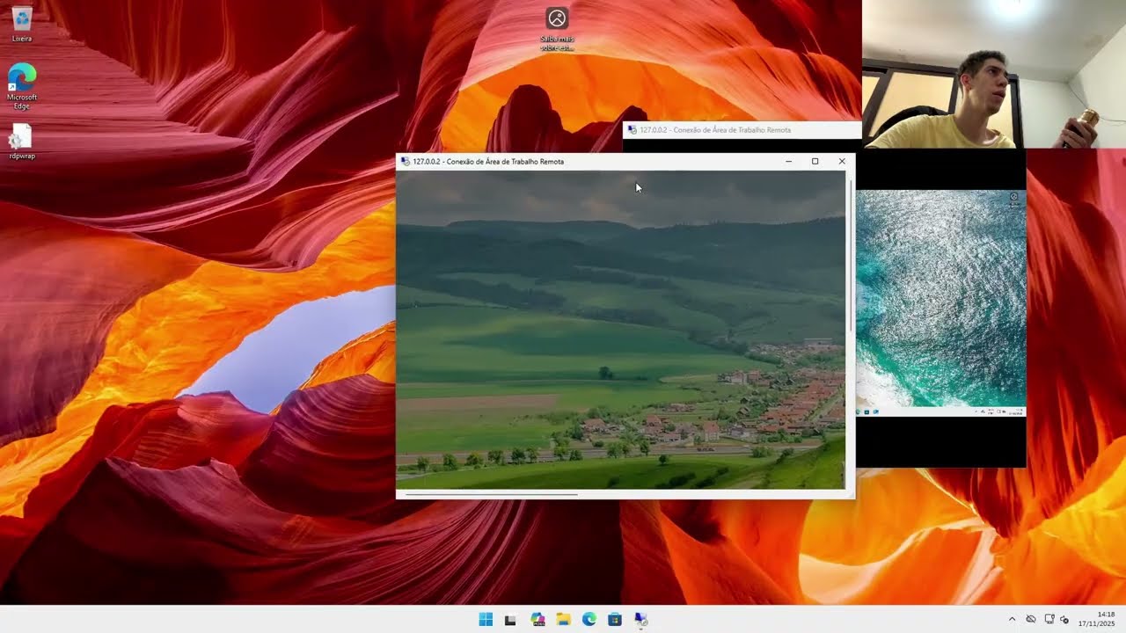Screen dimensions: 1126x633
Task: Open Microsoft Store from the taskbar
Action: point(615,620)
